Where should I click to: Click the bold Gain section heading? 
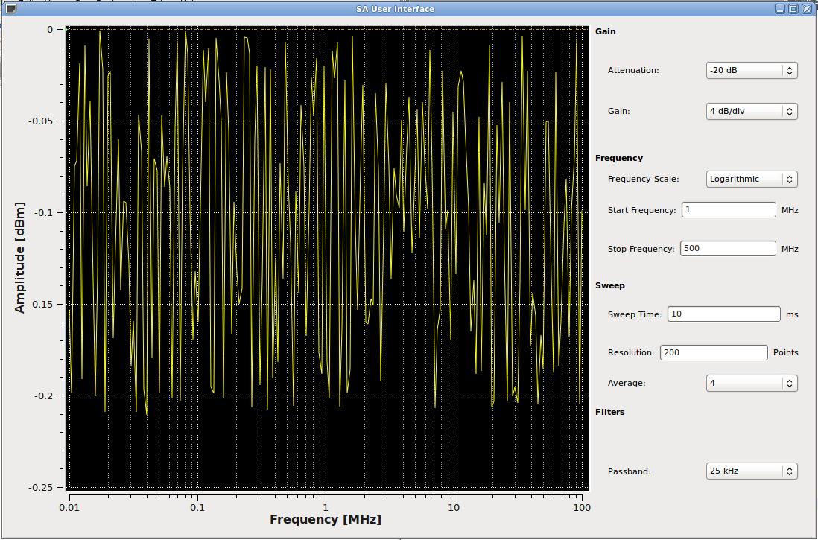(605, 31)
